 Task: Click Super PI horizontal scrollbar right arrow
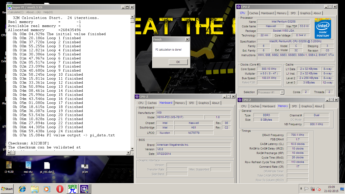pos(128,153)
